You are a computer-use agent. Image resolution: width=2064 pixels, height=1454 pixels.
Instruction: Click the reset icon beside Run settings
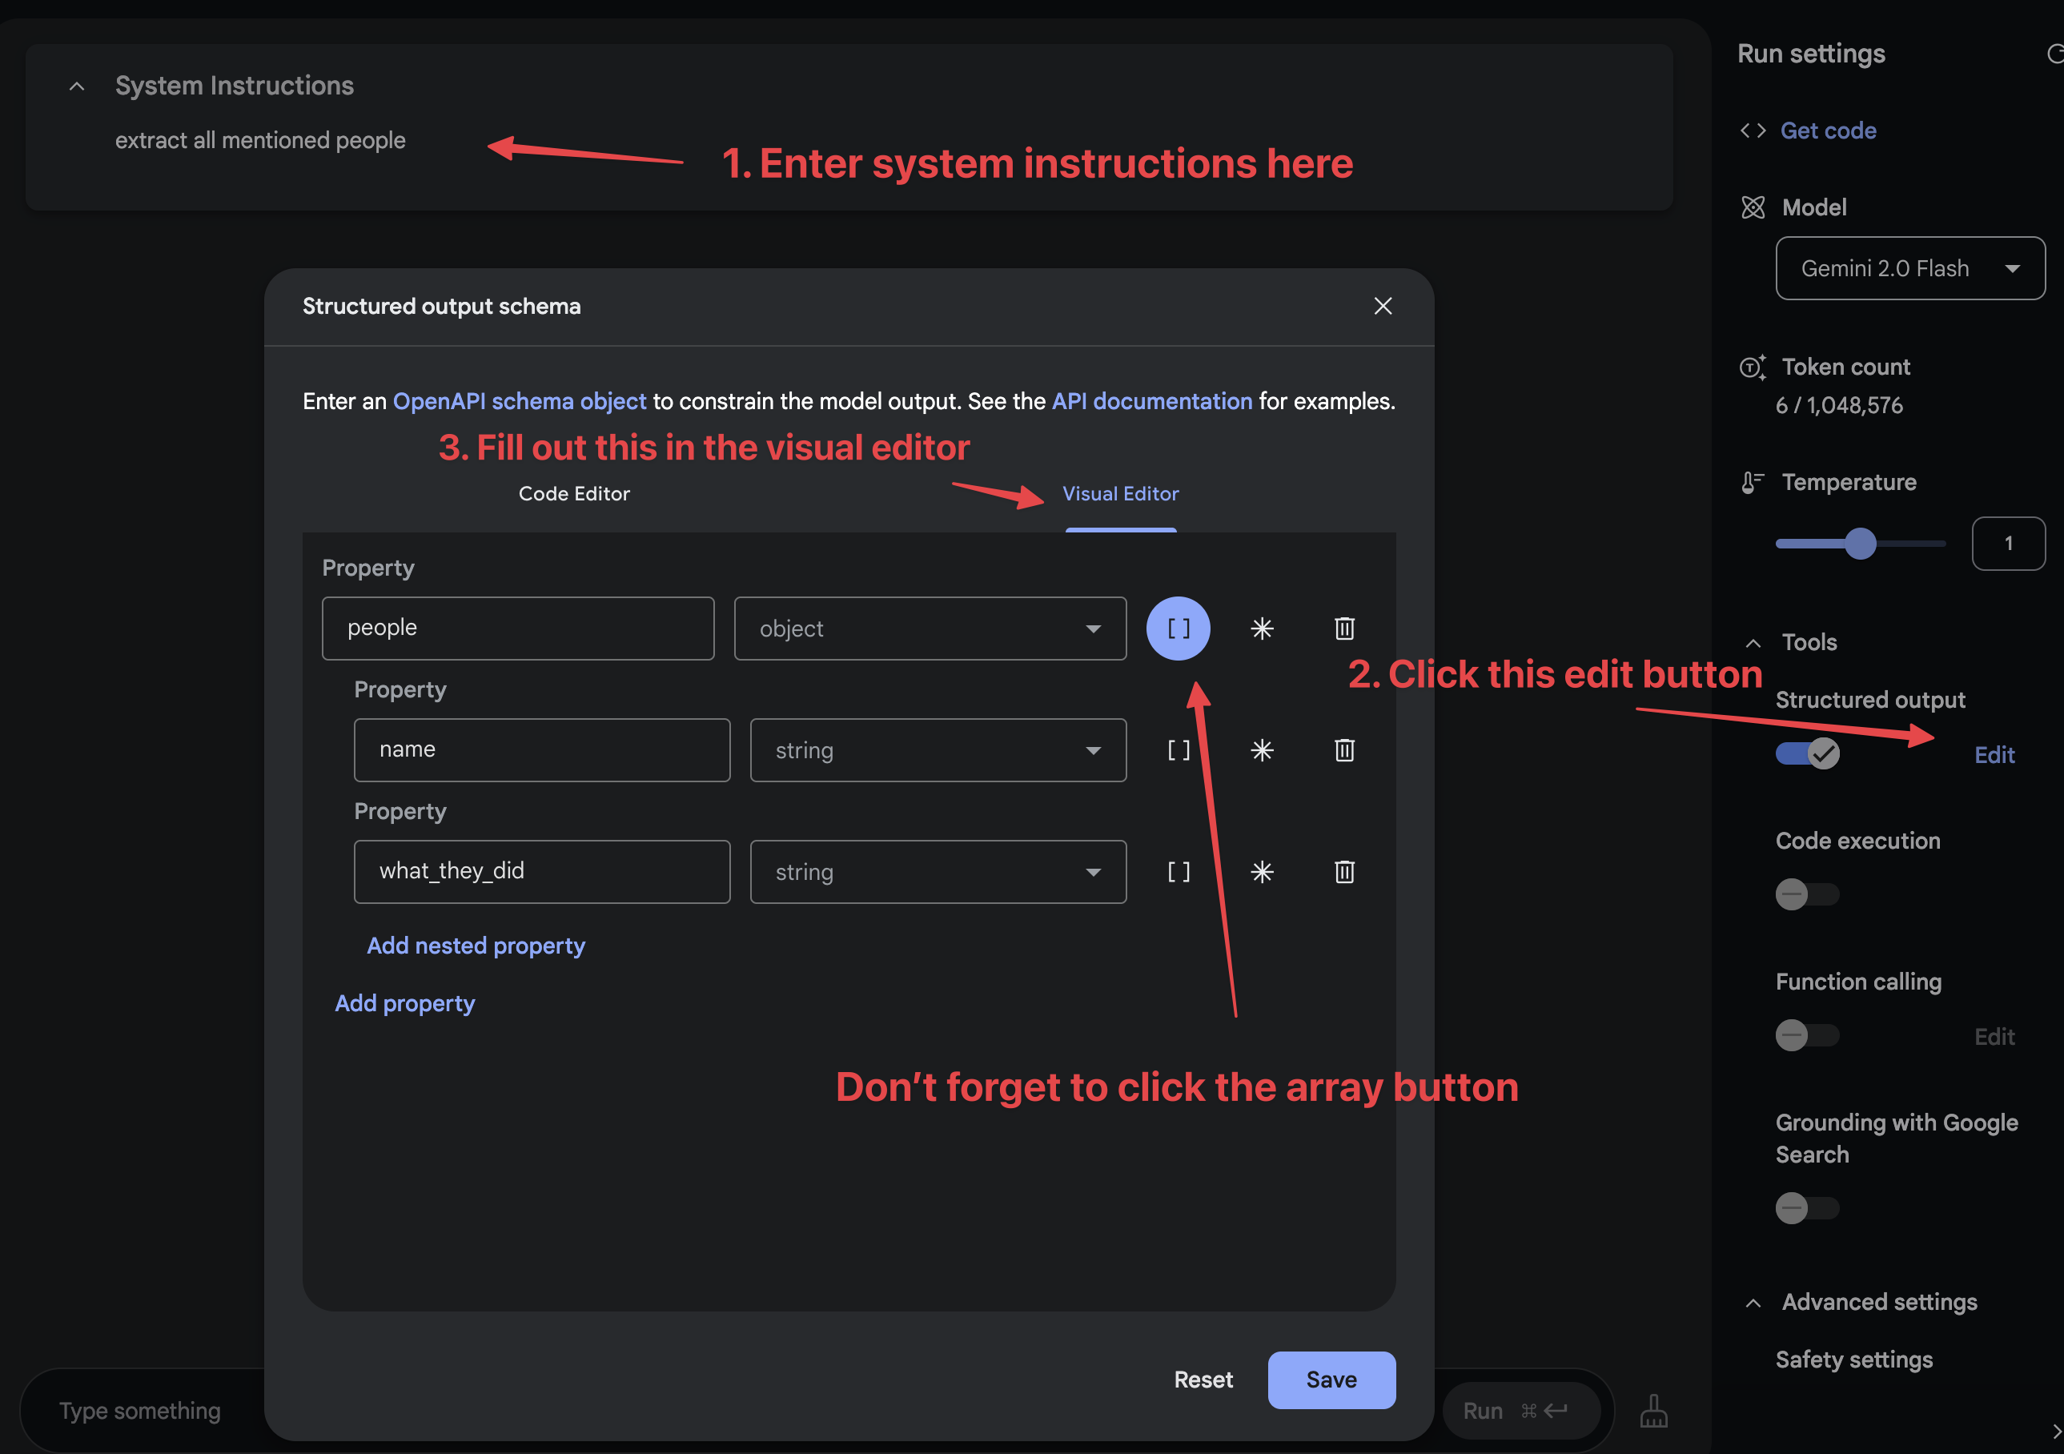tap(2054, 54)
